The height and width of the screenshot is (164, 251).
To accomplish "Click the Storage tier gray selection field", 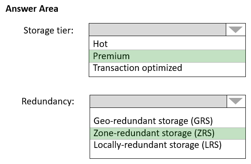I will pos(157,30).
